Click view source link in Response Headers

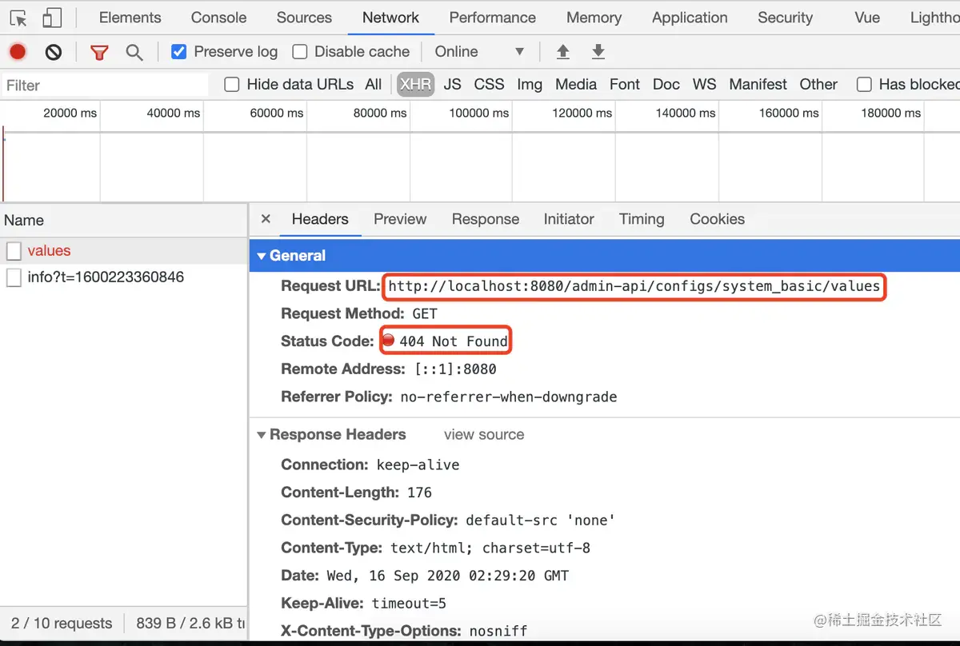484,435
